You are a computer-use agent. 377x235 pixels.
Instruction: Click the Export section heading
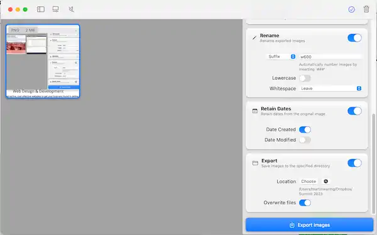(x=270, y=161)
